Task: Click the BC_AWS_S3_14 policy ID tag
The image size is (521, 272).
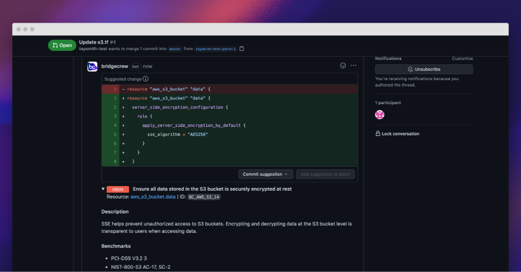Action: [204, 197]
